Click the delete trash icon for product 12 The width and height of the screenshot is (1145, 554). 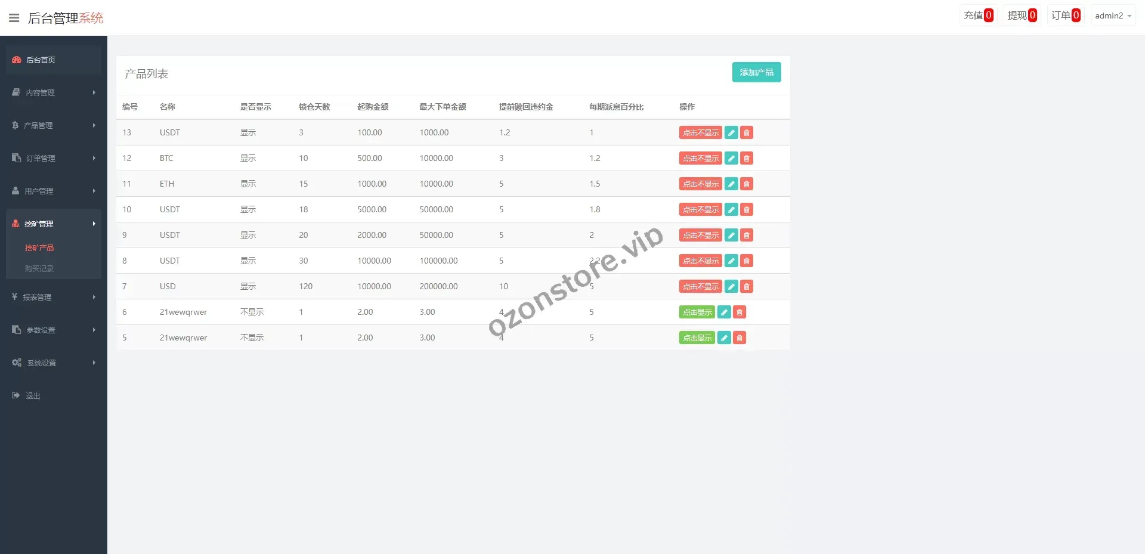pyautogui.click(x=747, y=158)
